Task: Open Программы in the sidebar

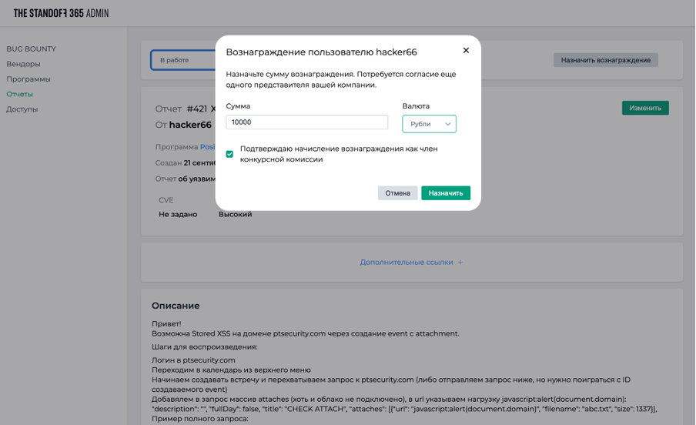Action: (x=28, y=79)
